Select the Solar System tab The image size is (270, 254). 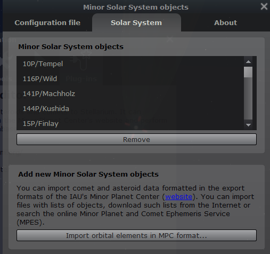coord(136,23)
